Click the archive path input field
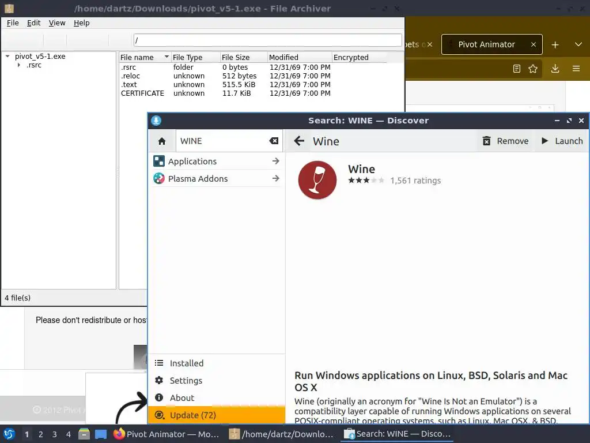Image resolution: width=590 pixels, height=443 pixels. pos(267,40)
